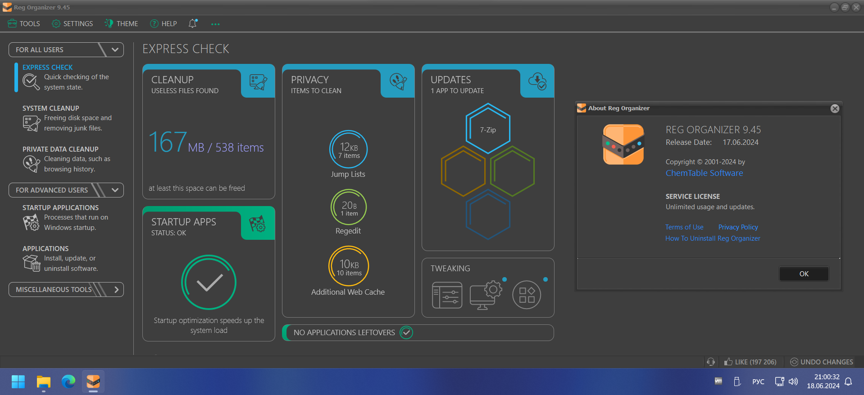Click the Updates card download icon

pos(537,81)
